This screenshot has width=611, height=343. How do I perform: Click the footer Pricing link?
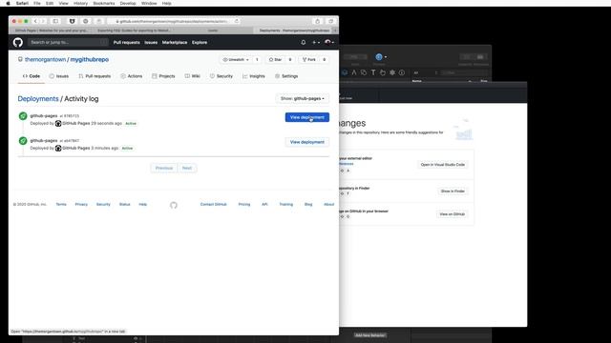(x=244, y=204)
